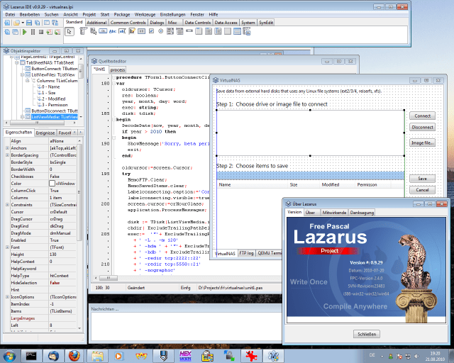Click the Save toolbar icon

coord(29,23)
